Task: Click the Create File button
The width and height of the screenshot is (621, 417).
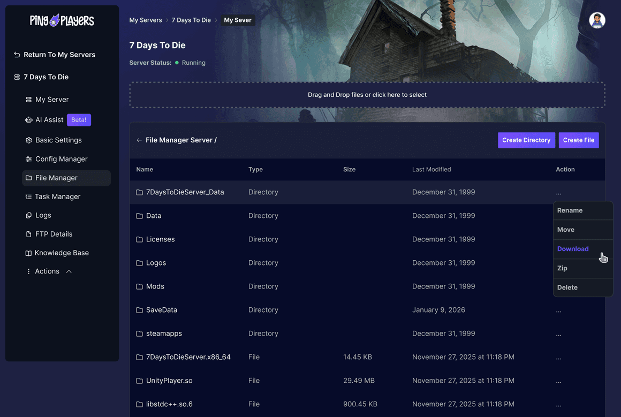Action: pyautogui.click(x=579, y=140)
